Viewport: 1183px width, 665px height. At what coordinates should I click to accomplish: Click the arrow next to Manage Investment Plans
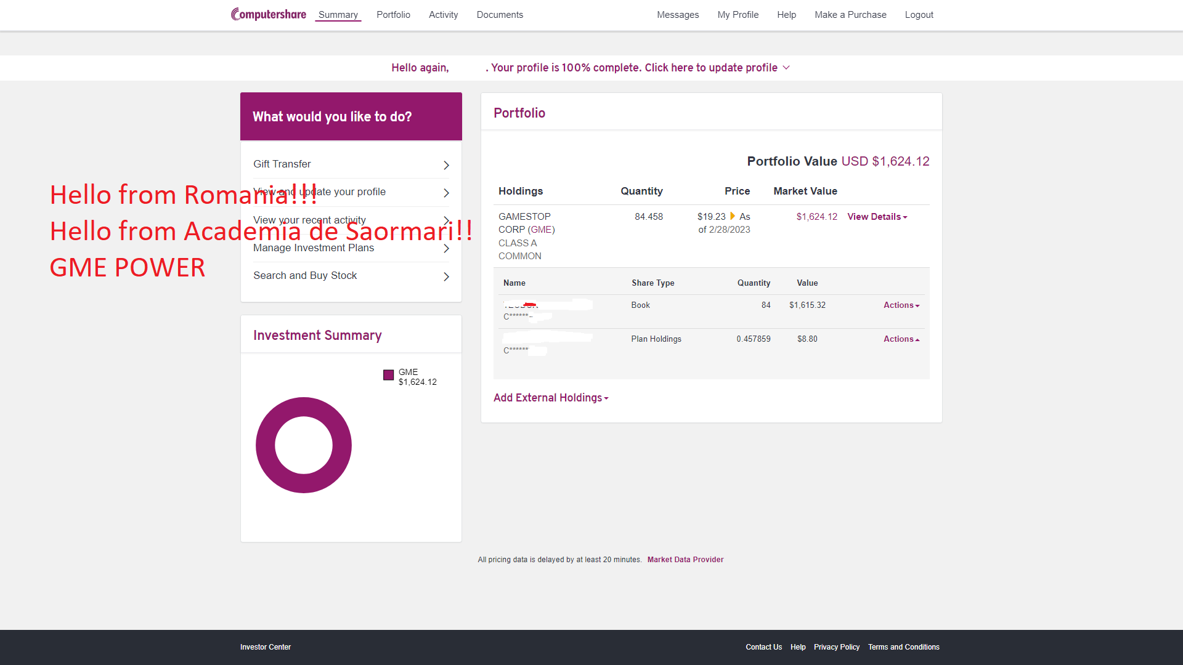(x=447, y=249)
